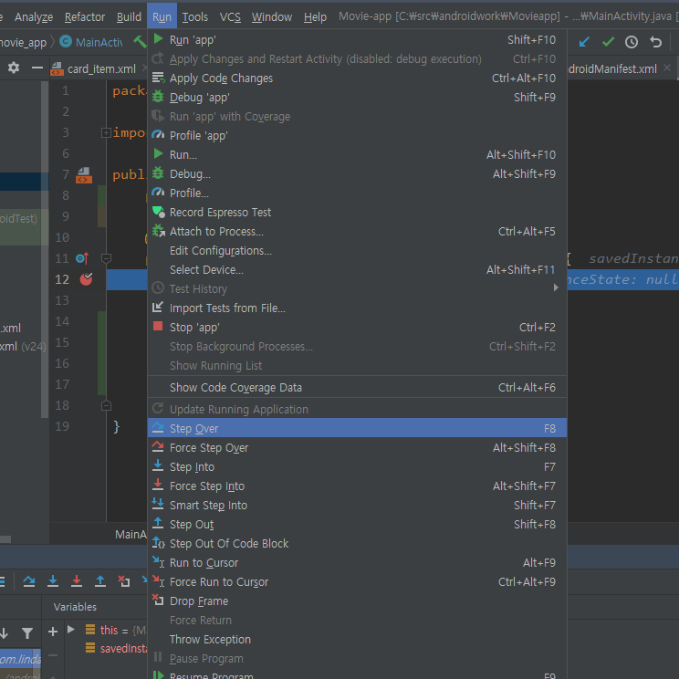679x679 pixels.
Task: Switch to the AndroidManifest.xml tab
Action: click(x=612, y=68)
